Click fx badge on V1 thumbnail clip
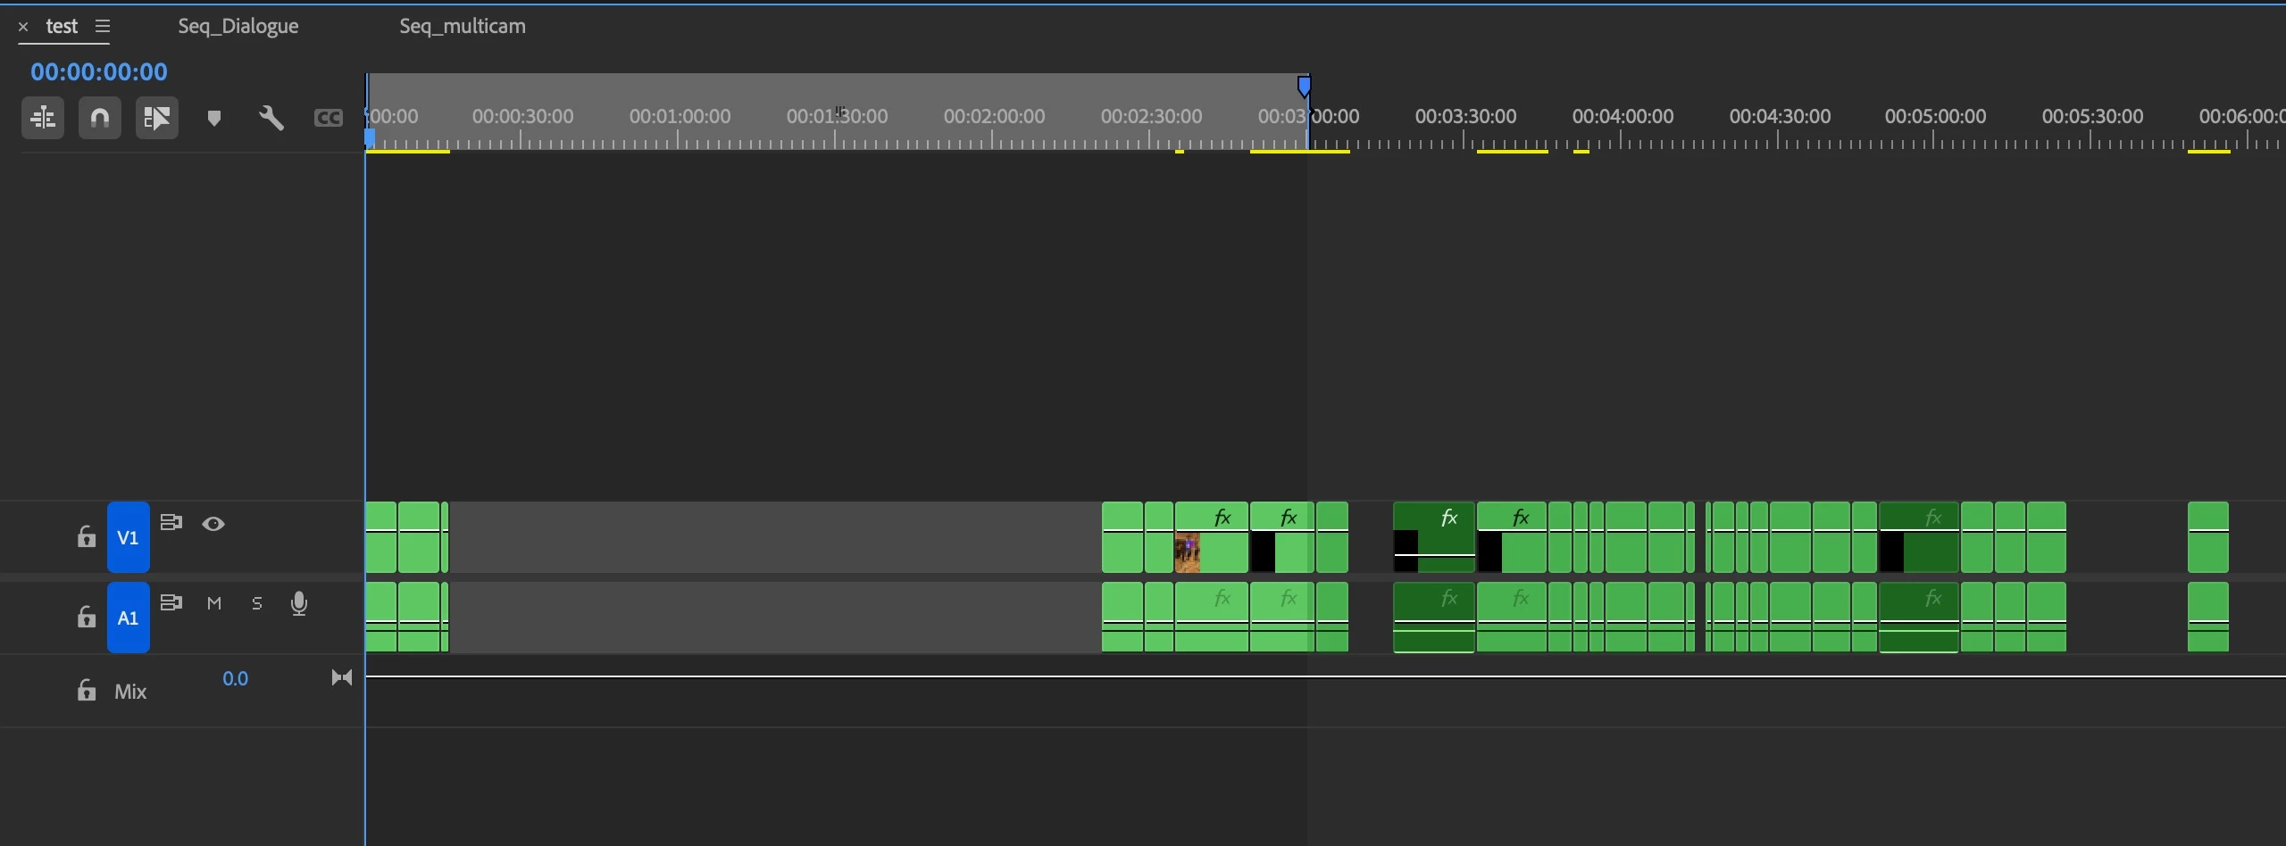Viewport: 2286px width, 846px height. click(x=1222, y=518)
